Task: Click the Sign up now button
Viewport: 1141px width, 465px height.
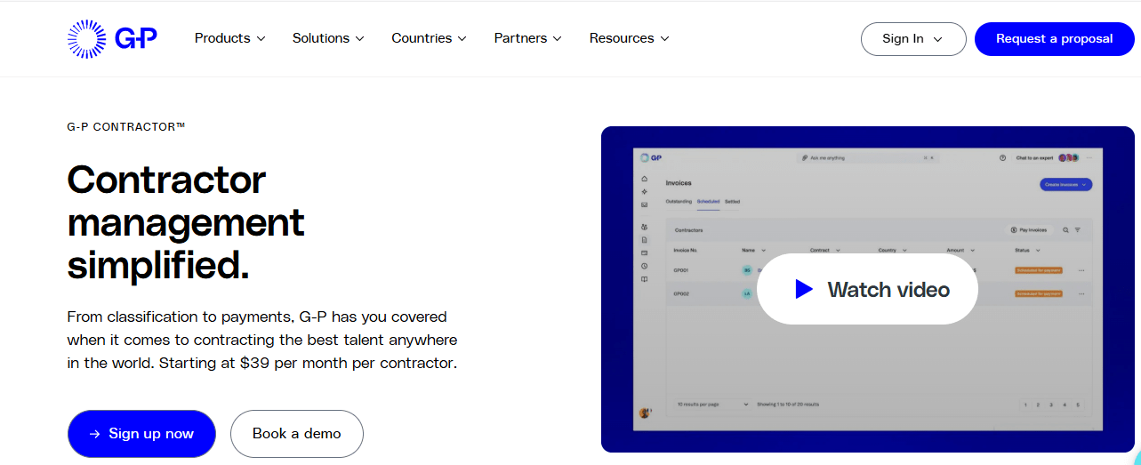Action: tap(141, 434)
